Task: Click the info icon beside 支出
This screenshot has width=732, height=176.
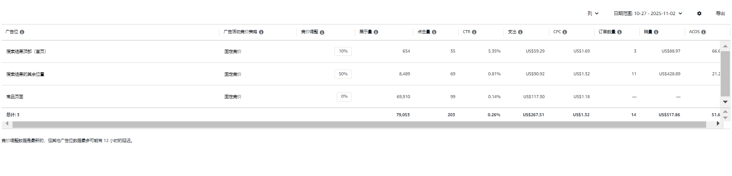Action: coord(520,32)
